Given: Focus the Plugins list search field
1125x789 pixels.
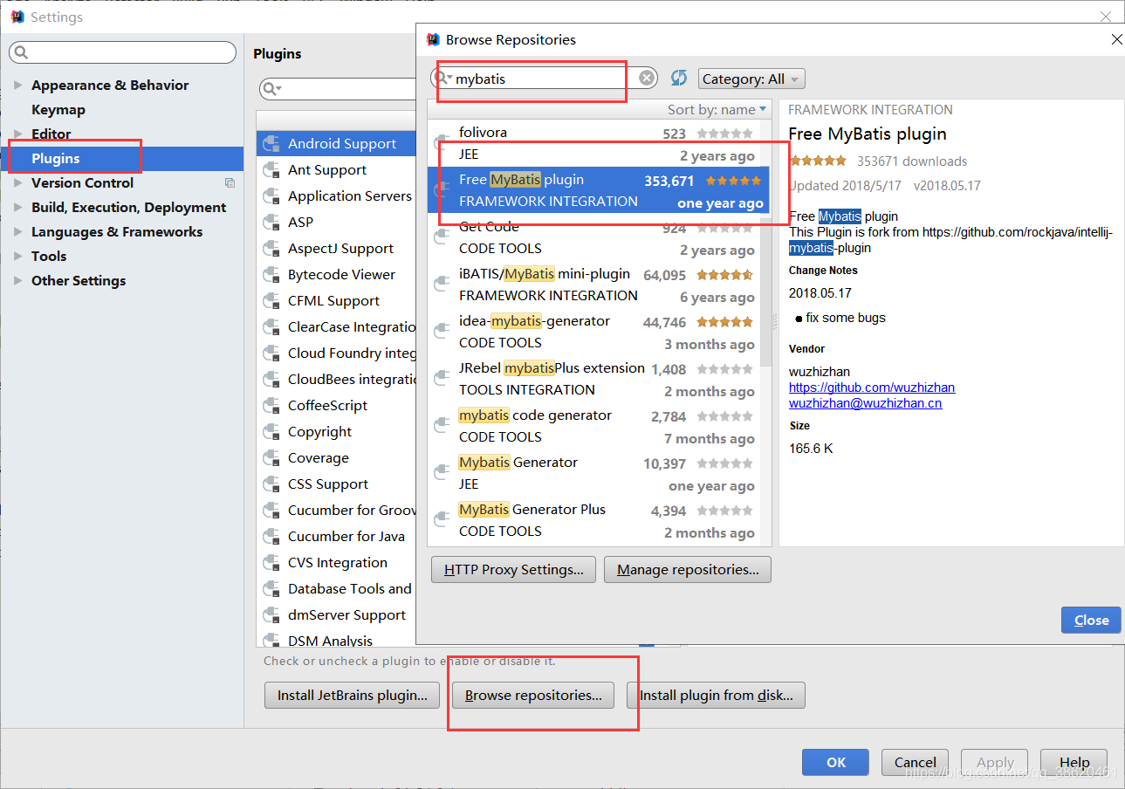Looking at the screenshot, I should click(x=339, y=89).
